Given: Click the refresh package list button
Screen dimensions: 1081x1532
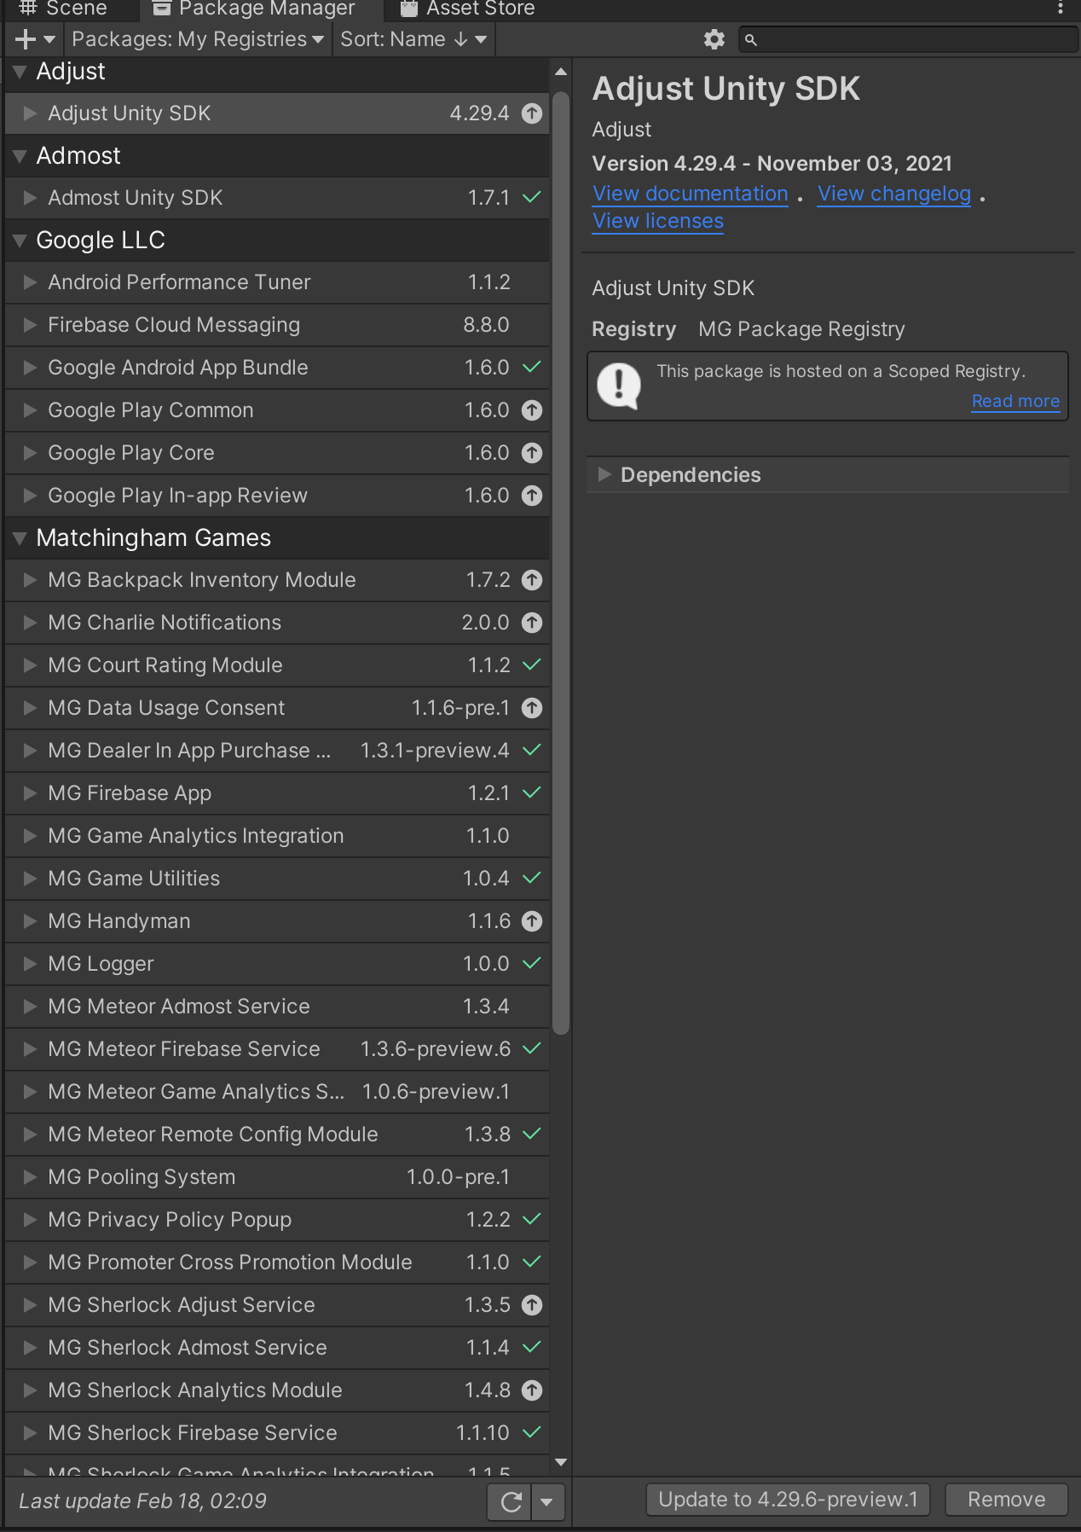Looking at the screenshot, I should tap(511, 1502).
